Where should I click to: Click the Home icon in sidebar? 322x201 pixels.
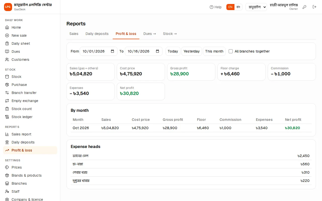point(7,27)
